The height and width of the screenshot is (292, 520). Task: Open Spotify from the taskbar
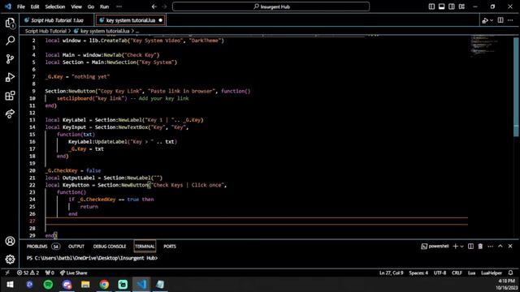click(x=48, y=285)
